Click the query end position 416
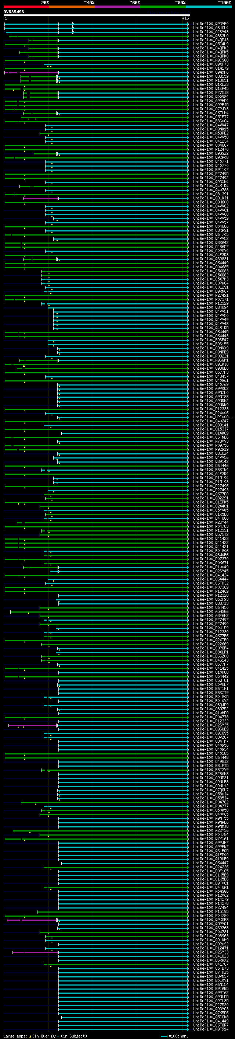235x1039 pixels. [x=185, y=18]
